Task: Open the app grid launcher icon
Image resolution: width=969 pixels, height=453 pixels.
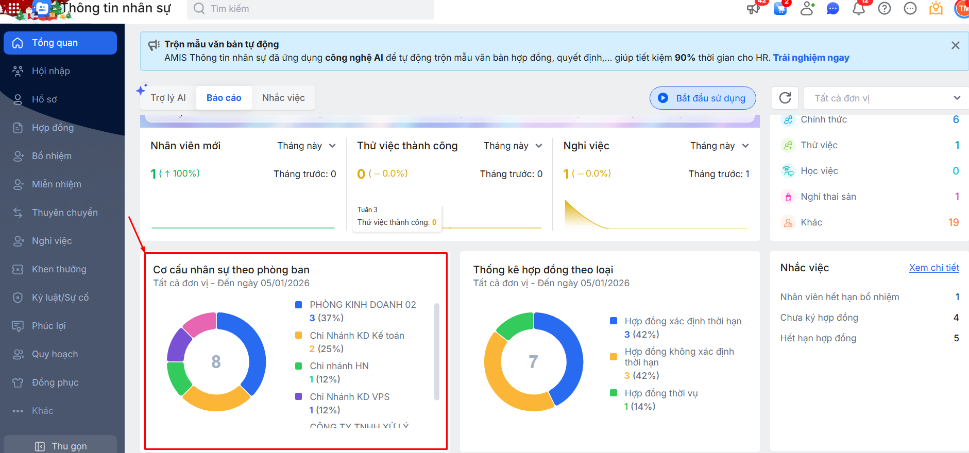Action: 10,8
